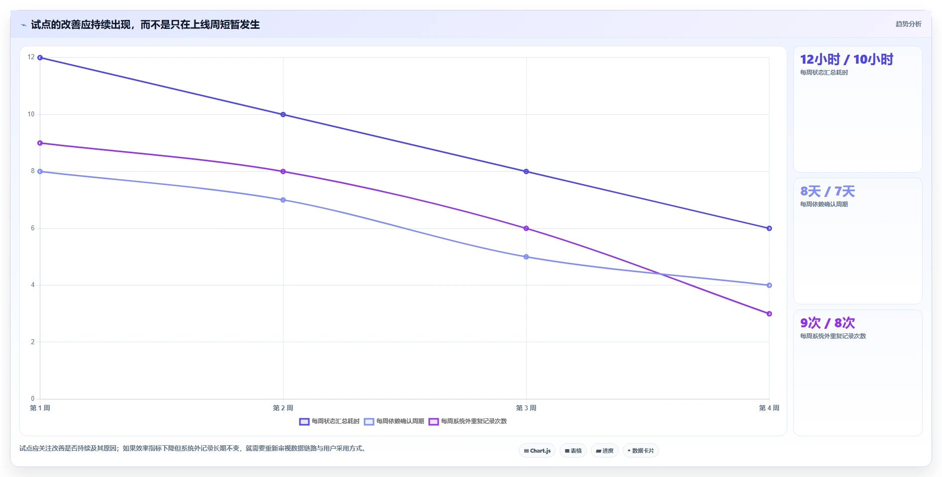942x477 pixels.
Task: Click the dark blue 第 4 周 point at value 6
Action: (769, 228)
